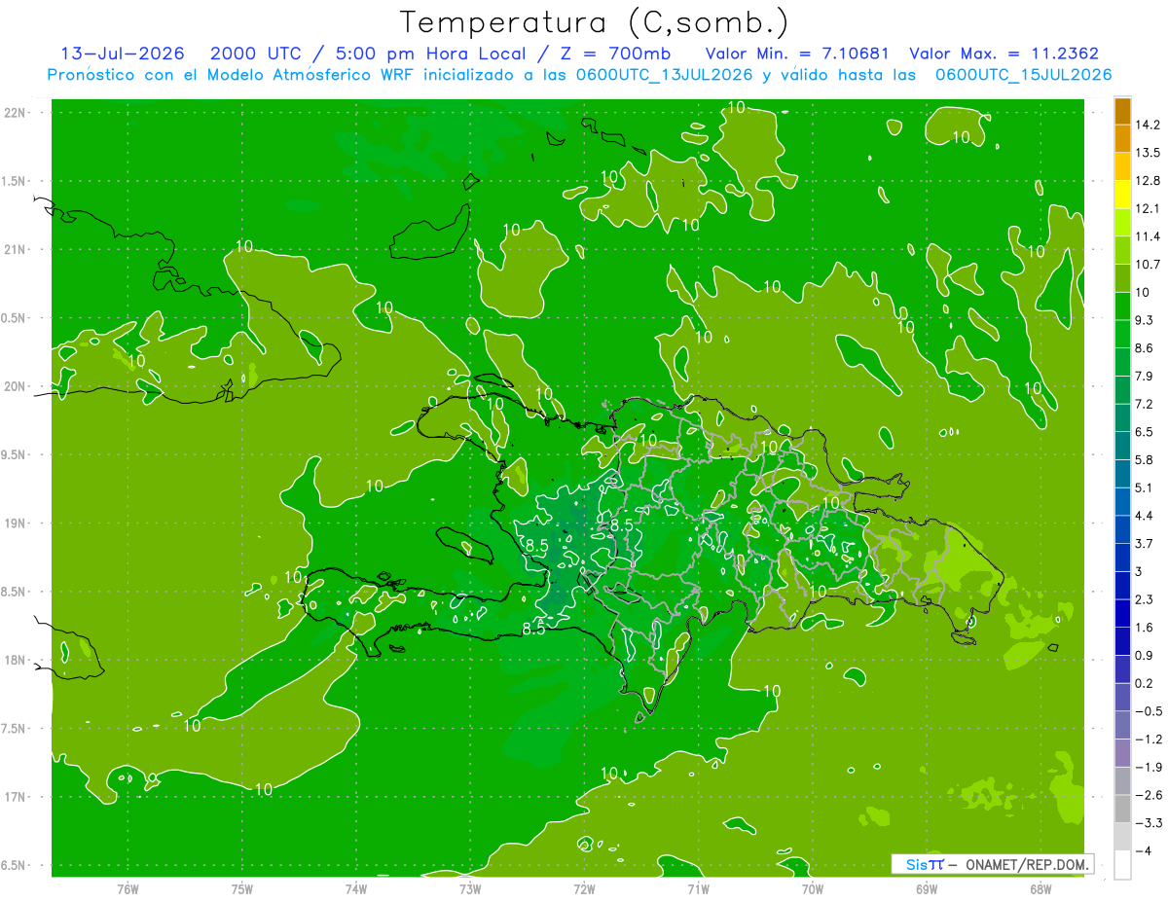Click the "71W" longitude axis label
Viewport: 1168px width, 902px height.
[698, 889]
